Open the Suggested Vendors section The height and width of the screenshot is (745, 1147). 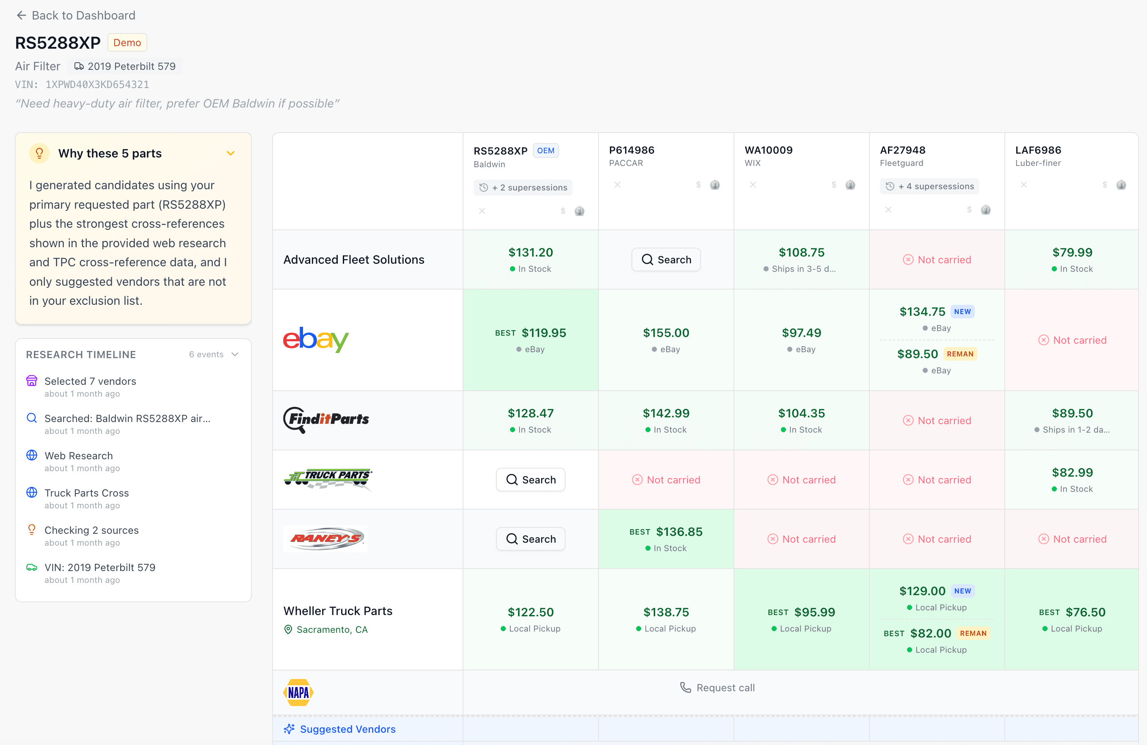339,728
